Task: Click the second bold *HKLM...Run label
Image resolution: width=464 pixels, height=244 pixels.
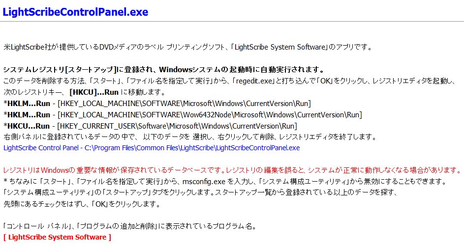Action: 27,114
